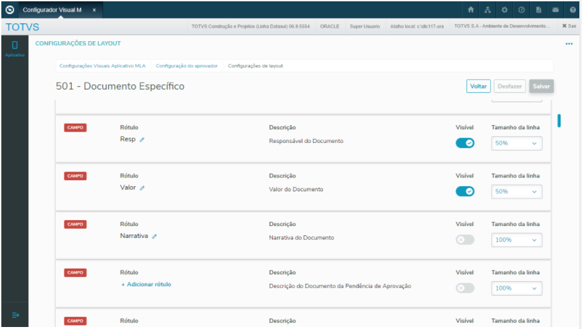Close the Configurador Visual tab

94,10
